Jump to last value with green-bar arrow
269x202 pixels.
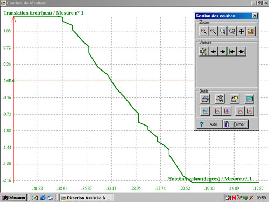pos(242,52)
